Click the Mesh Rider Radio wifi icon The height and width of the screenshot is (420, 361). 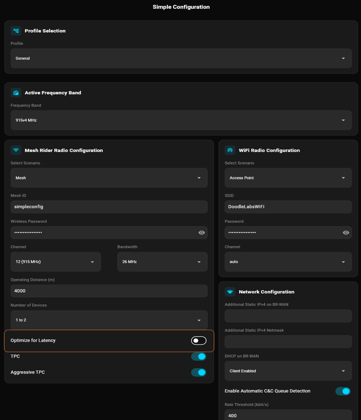click(16, 150)
